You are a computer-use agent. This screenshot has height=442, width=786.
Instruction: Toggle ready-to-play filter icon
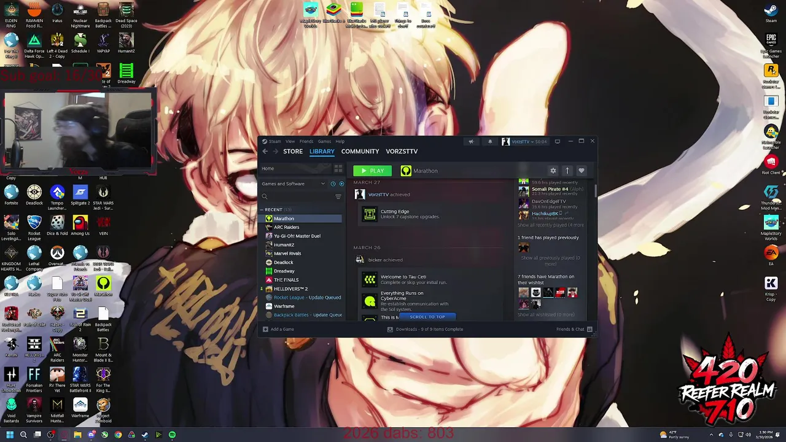click(x=341, y=184)
